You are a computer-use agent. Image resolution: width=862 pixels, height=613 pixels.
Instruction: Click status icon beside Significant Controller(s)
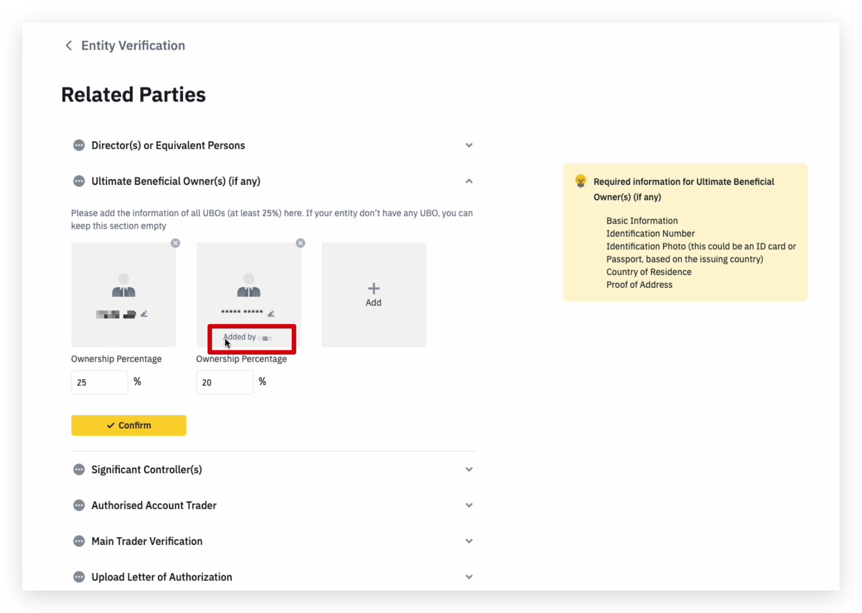[79, 469]
